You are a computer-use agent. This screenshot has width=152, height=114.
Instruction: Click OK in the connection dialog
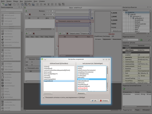coord(94,100)
